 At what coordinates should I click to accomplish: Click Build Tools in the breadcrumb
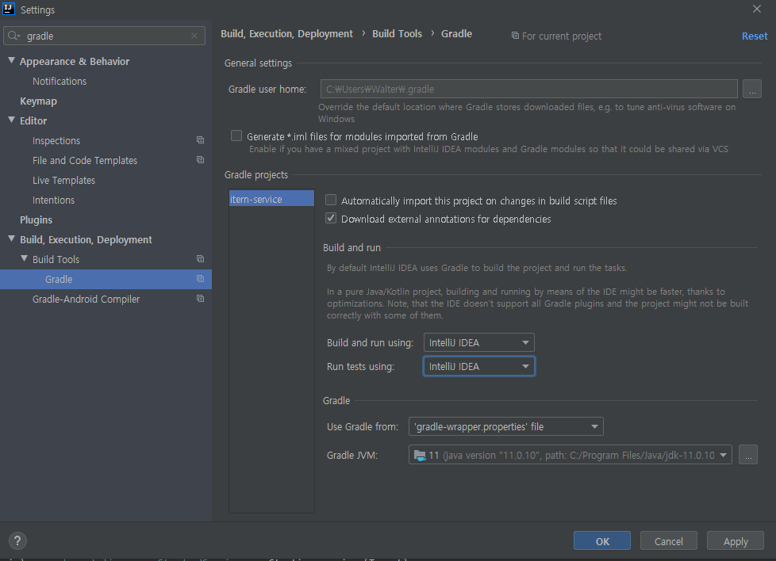(397, 33)
